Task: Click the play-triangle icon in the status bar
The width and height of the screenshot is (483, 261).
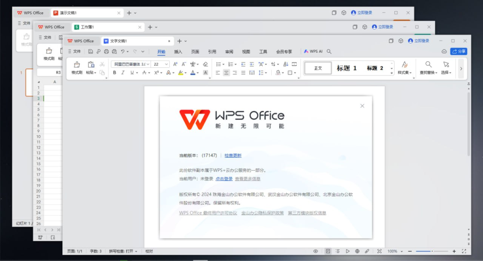Action: (348, 251)
